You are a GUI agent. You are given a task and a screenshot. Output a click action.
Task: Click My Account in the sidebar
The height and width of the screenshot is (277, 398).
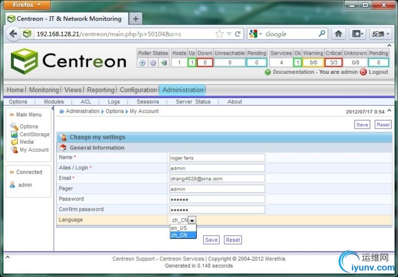[34, 150]
